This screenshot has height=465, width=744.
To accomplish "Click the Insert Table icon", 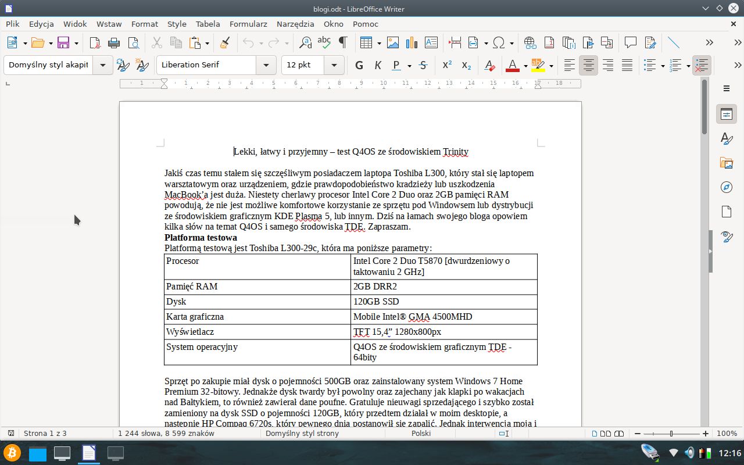I will (x=366, y=42).
